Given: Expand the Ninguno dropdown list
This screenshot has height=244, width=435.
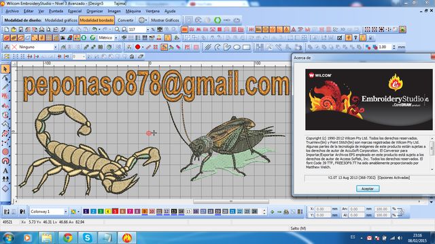Looking at the screenshot, I should 55,47.
